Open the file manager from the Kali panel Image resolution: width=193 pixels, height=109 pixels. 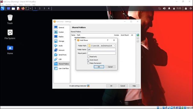pos(13,8)
